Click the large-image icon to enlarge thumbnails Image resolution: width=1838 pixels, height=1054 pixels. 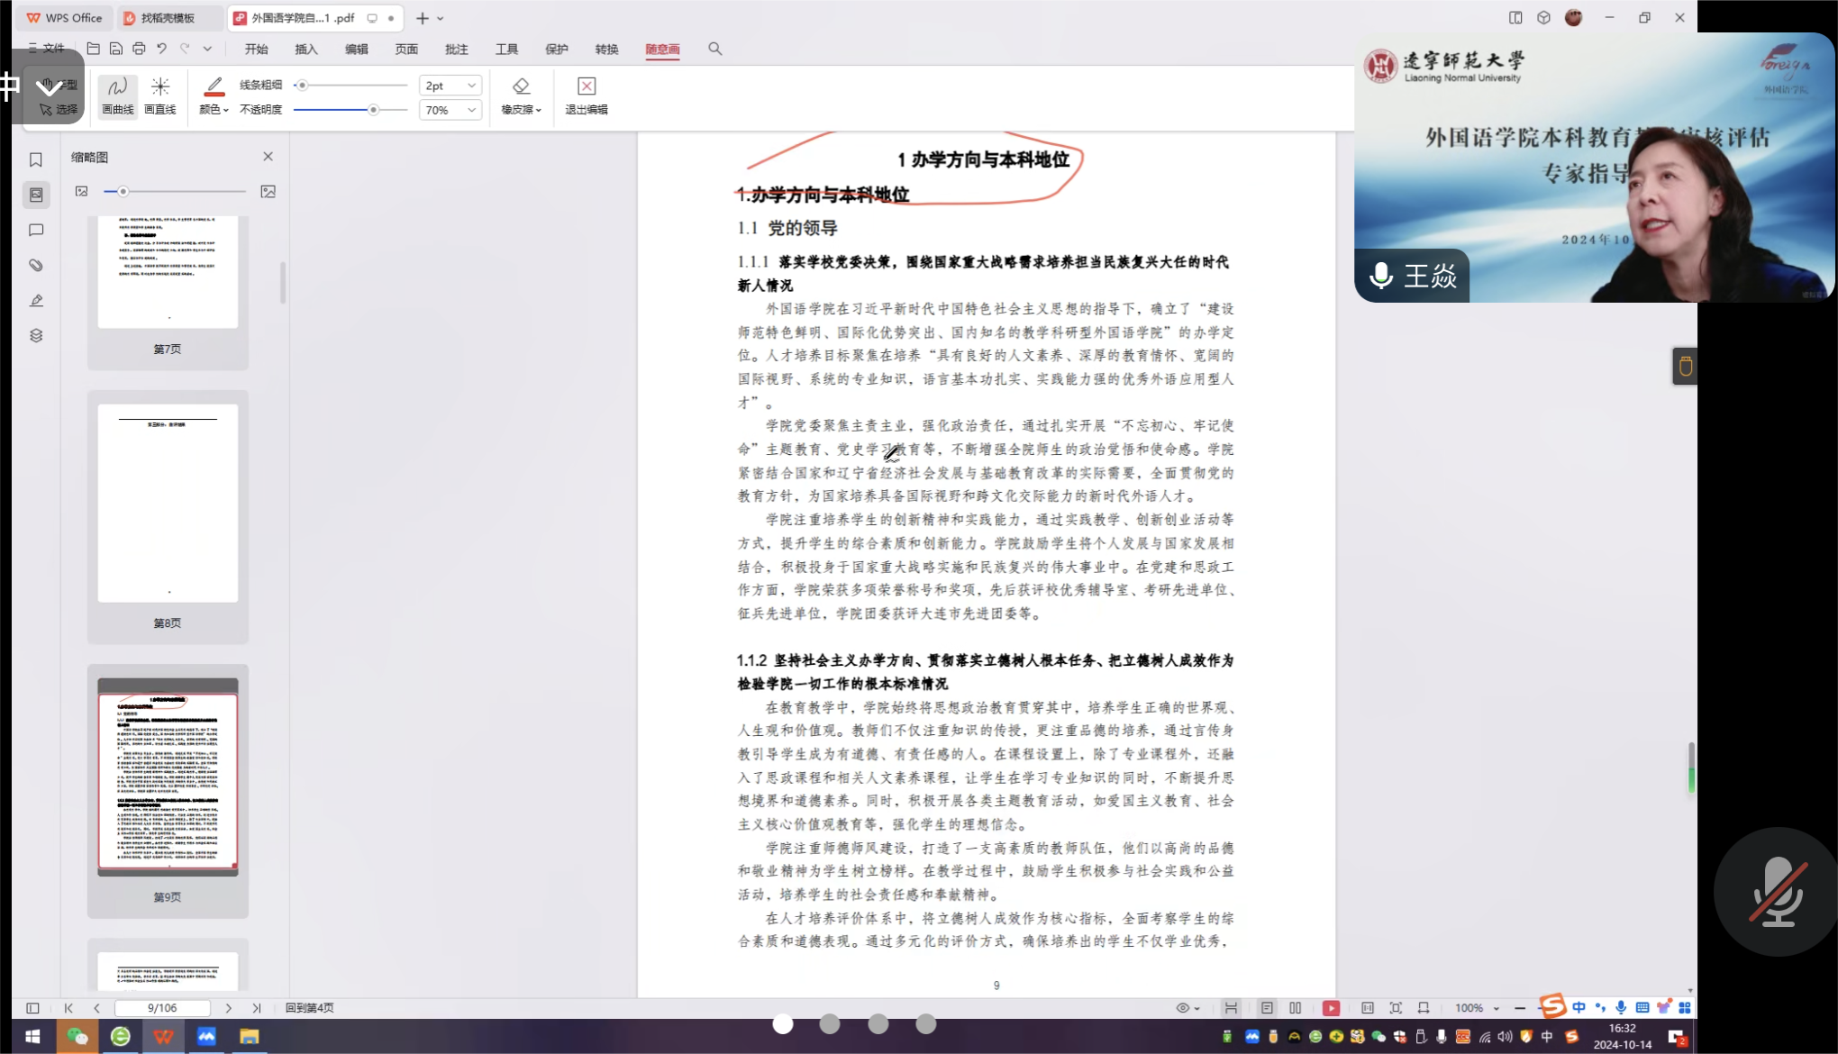point(268,191)
